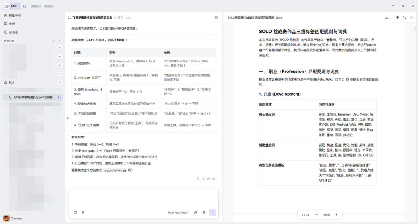Click the highlighted timeline dot left of chat
The height and width of the screenshot is (224, 418).
click(67, 118)
